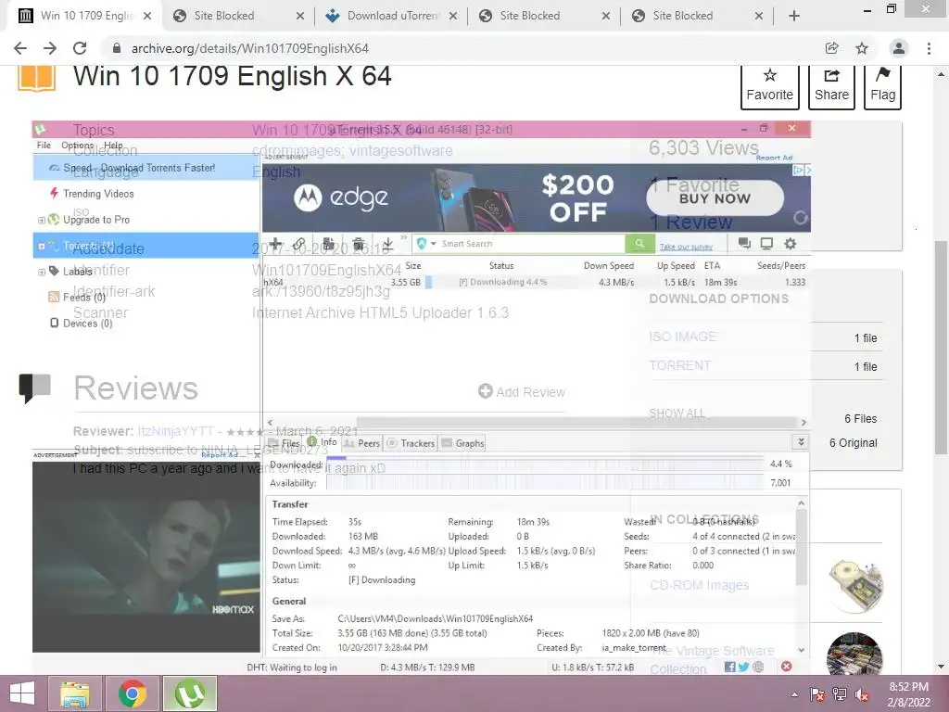This screenshot has width=949, height=712.
Task: Click the uTorrent remote monitor icon
Action: pyautogui.click(x=766, y=244)
